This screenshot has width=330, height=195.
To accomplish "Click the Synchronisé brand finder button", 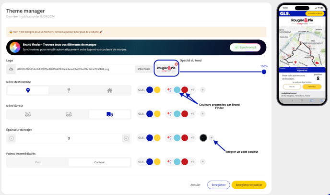I will [x=245, y=48].
